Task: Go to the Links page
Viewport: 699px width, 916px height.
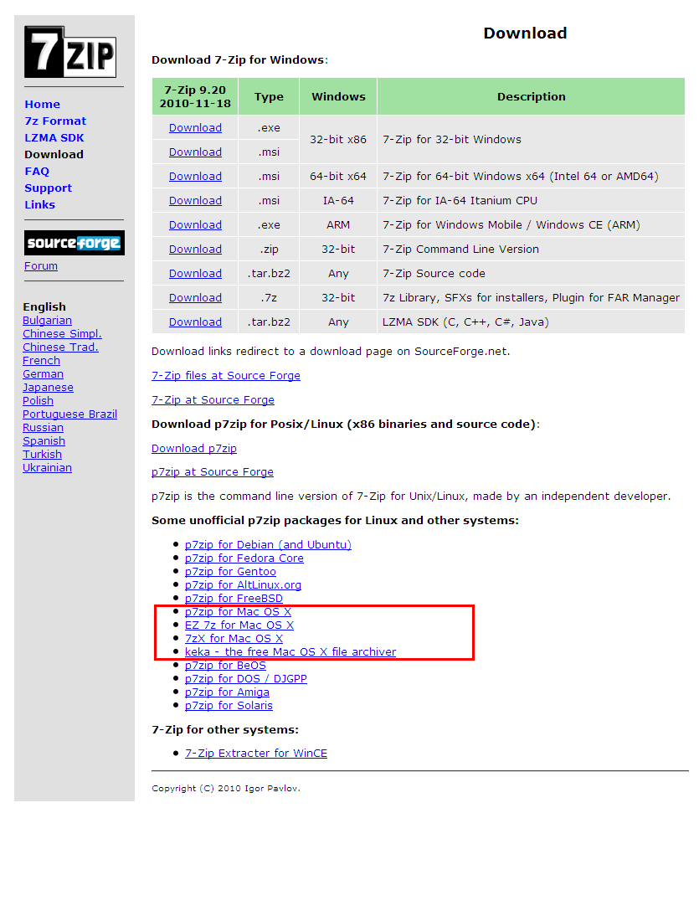Action: 39,205
